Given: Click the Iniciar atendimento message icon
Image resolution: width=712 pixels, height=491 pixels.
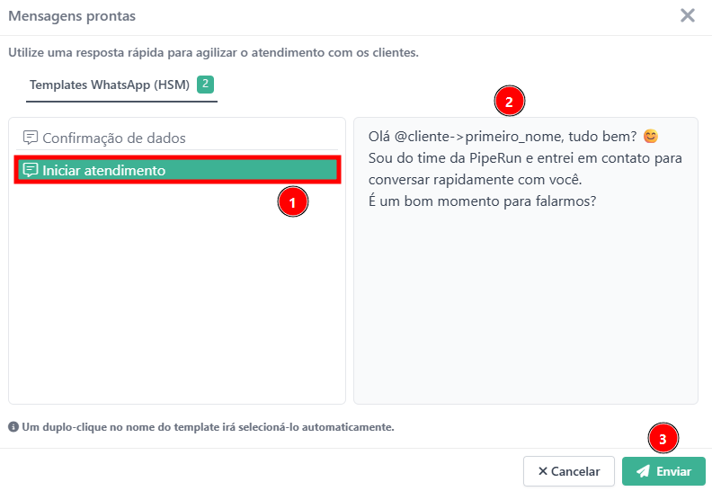Looking at the screenshot, I should pos(31,170).
